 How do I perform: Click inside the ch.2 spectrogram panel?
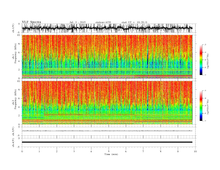pyautogui.click(x=107, y=103)
